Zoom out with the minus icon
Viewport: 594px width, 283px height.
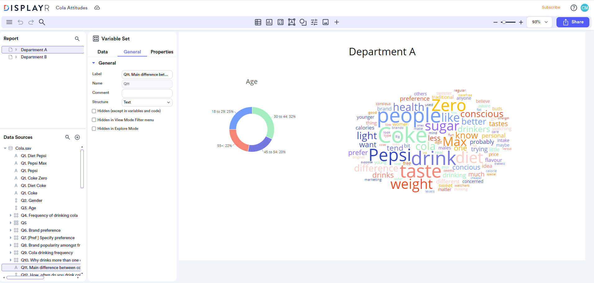495,22
